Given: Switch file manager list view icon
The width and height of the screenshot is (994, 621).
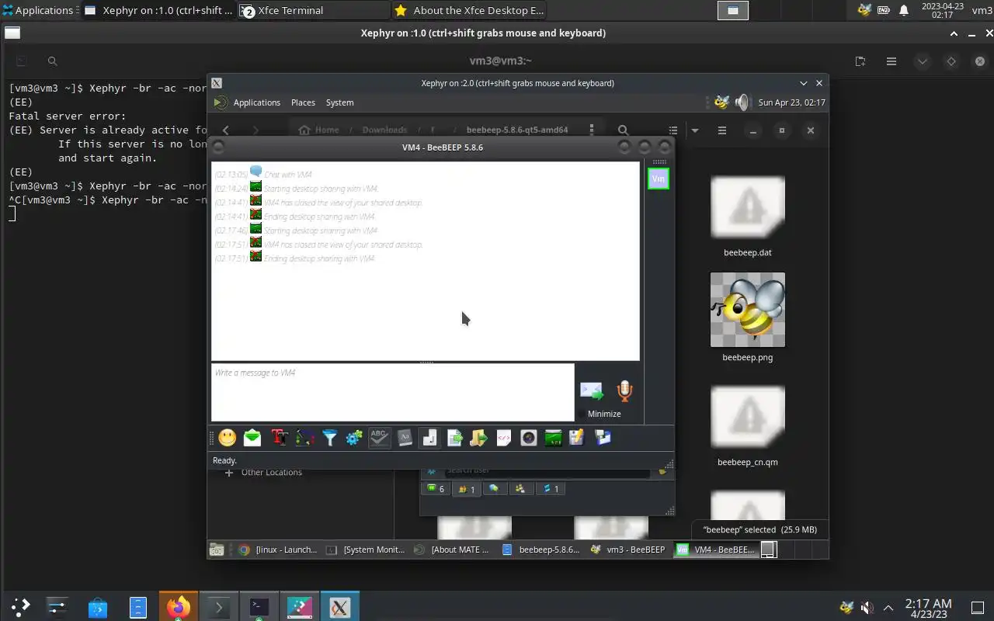Looking at the screenshot, I should (x=673, y=130).
